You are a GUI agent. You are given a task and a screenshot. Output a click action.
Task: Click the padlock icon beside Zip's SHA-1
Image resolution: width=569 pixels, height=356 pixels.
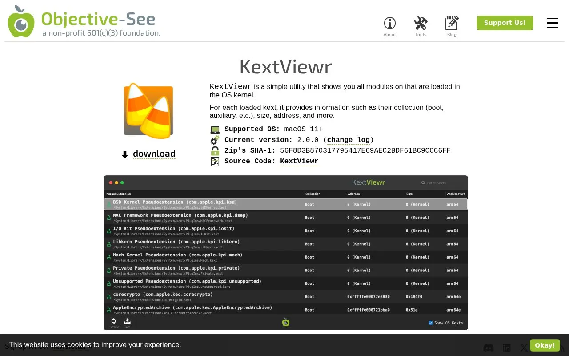[x=215, y=151]
